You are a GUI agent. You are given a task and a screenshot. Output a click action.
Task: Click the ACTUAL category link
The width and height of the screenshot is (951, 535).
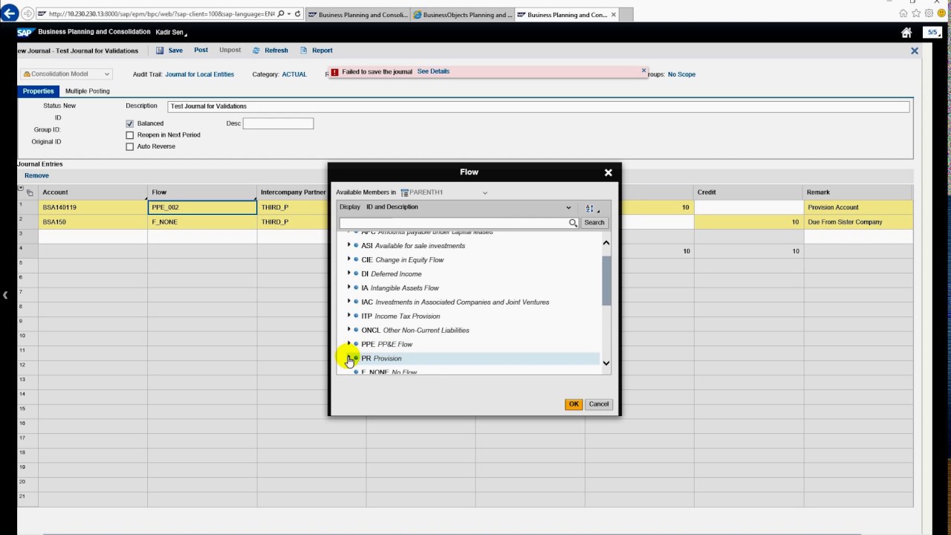294,74
